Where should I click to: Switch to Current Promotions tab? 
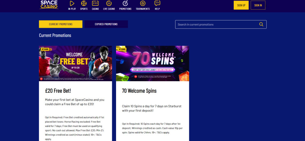click(x=61, y=24)
